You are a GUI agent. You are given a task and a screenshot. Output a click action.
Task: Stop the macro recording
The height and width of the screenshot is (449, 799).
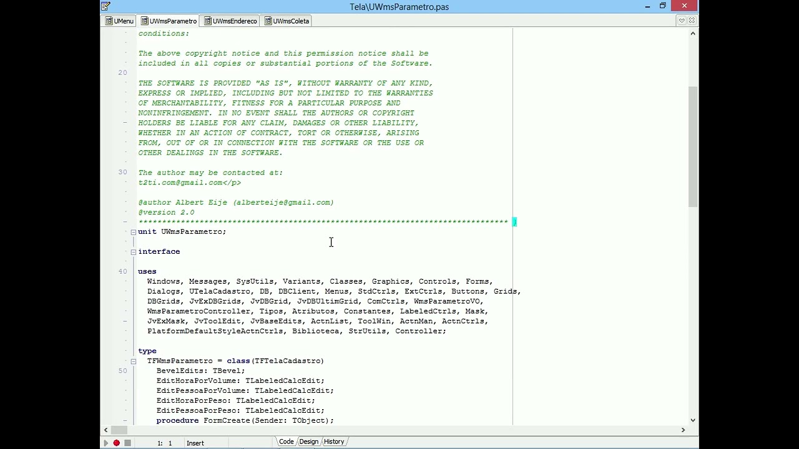pyautogui.click(x=127, y=443)
